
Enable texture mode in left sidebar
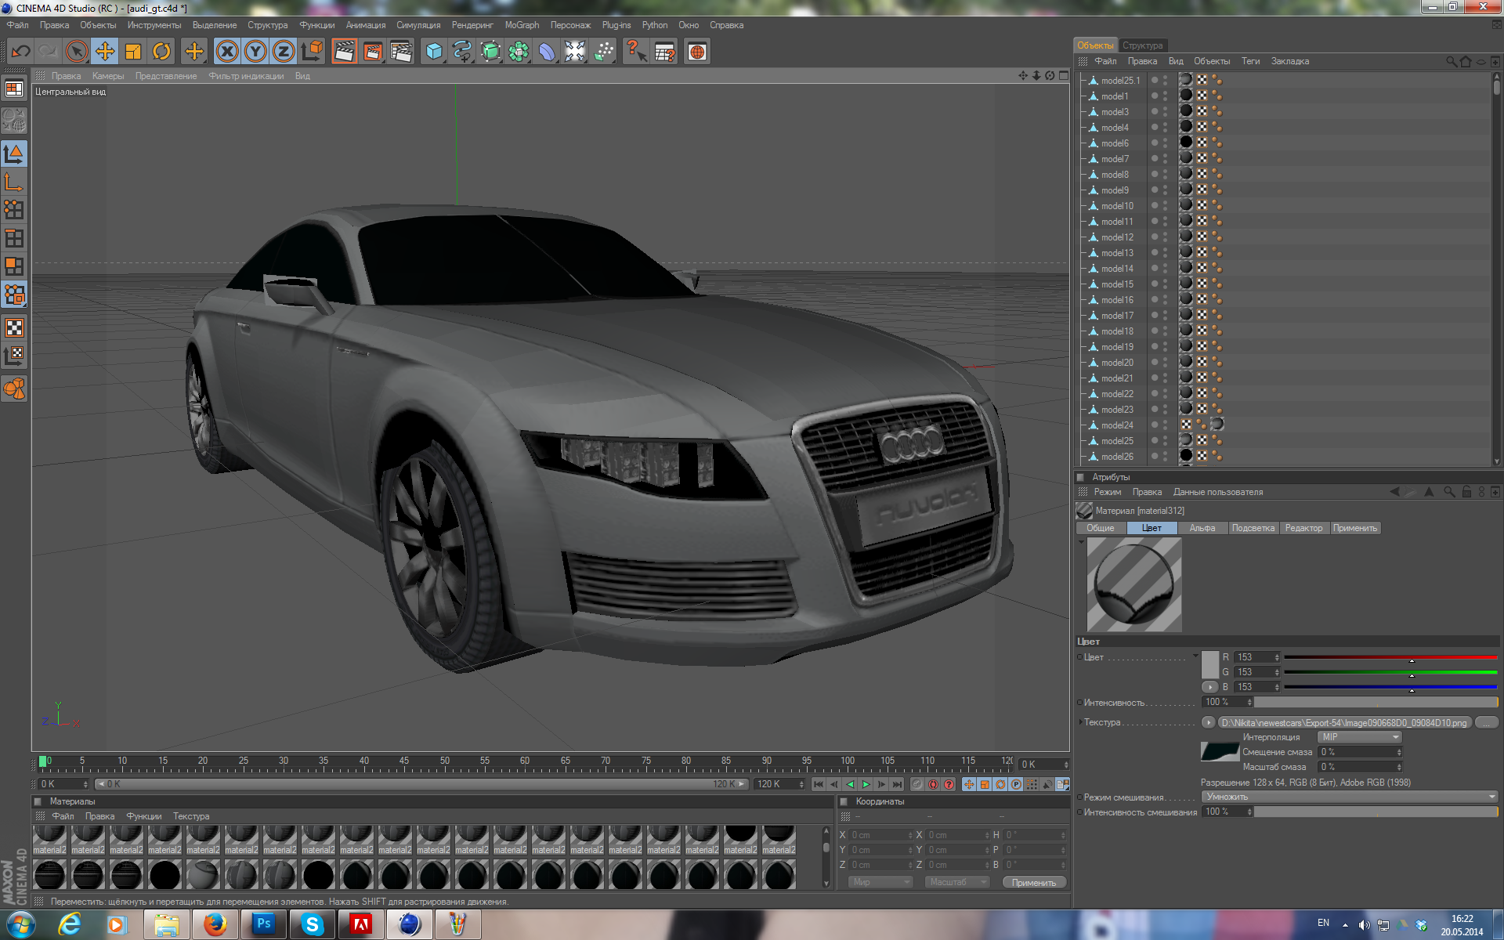pyautogui.click(x=14, y=327)
